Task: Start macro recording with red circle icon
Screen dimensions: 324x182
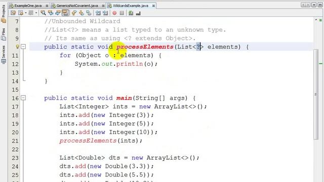Action: coord(114,13)
